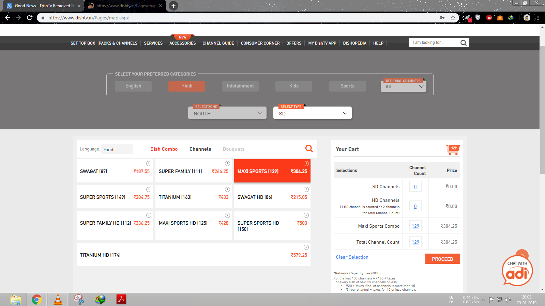Select the SUPER SPORTS (149) pack

coord(115,197)
